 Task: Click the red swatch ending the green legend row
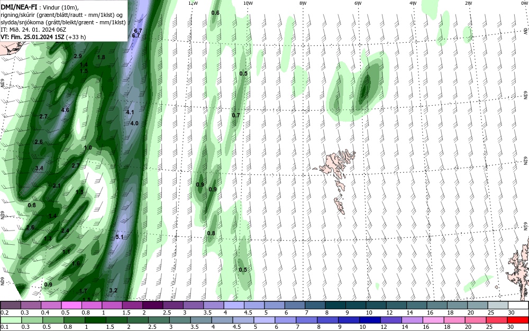[x=517, y=320]
